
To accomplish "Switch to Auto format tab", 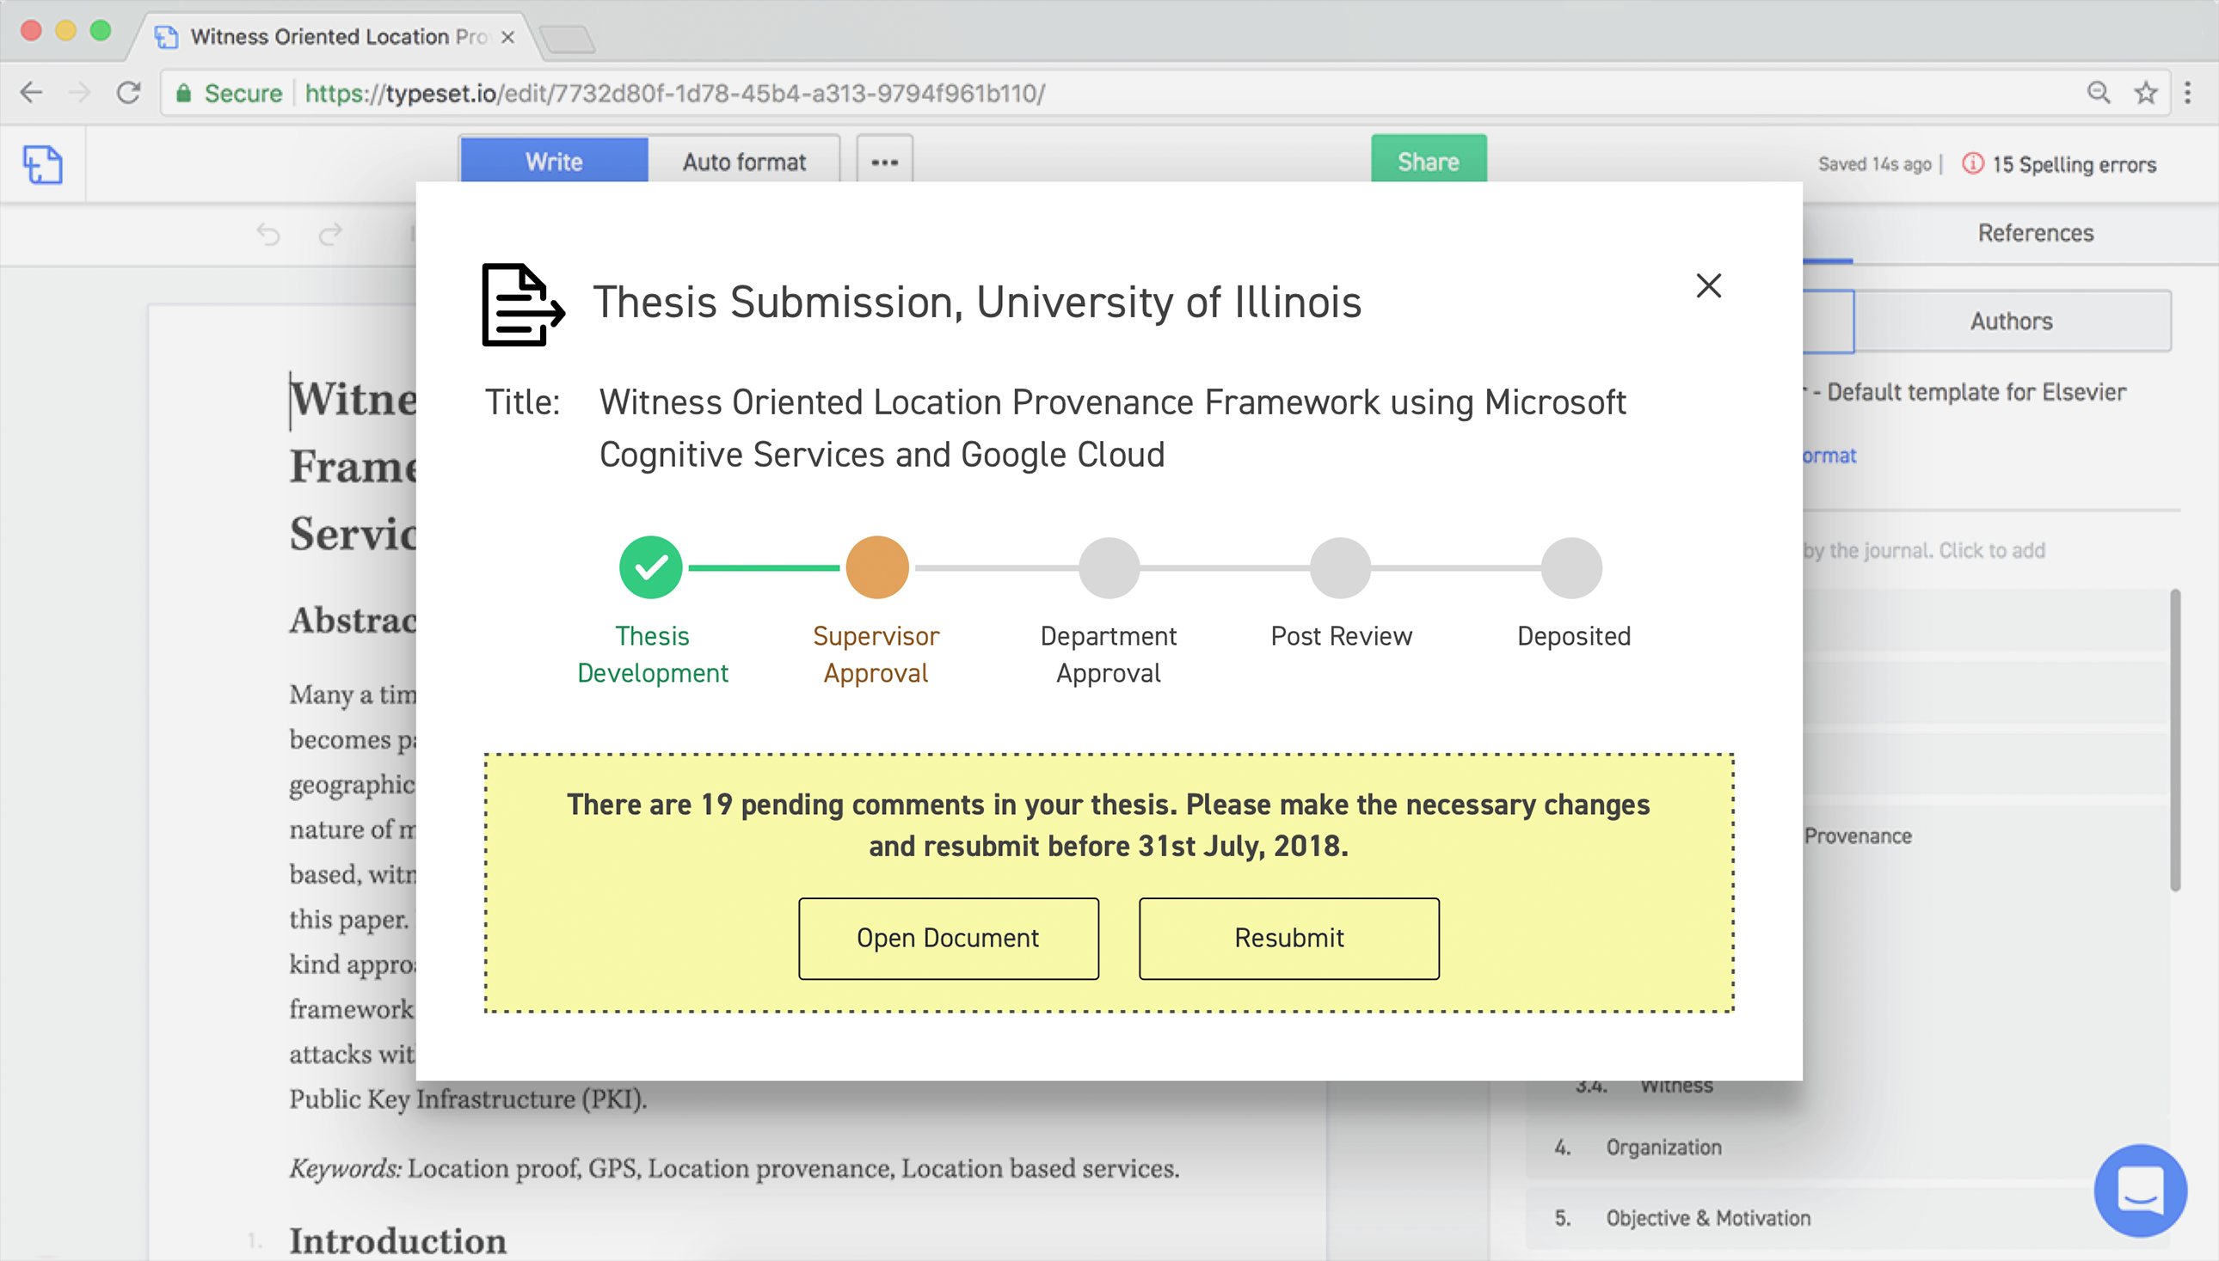I will 743,162.
